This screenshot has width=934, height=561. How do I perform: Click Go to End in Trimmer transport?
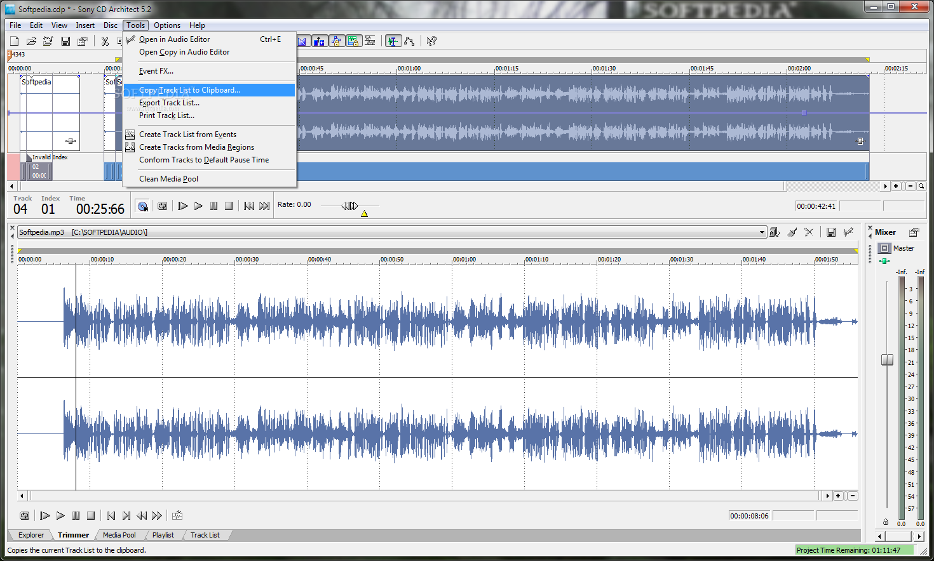tap(126, 516)
